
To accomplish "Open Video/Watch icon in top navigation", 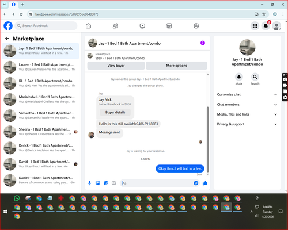I will point(142,26).
